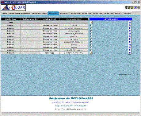Viewport: 141px width, 116px height.
Task: Go to the EXPORT tab
Action: [128, 13]
